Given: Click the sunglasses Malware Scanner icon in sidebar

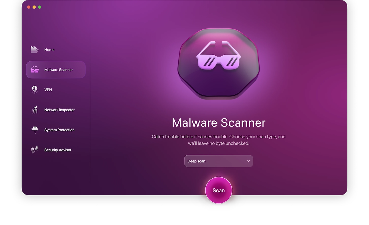Looking at the screenshot, I should [34, 70].
